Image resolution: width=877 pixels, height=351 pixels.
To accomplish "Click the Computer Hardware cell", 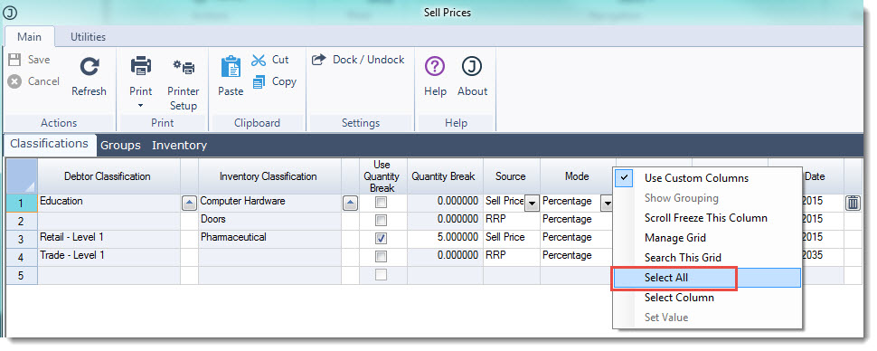I will point(269,203).
